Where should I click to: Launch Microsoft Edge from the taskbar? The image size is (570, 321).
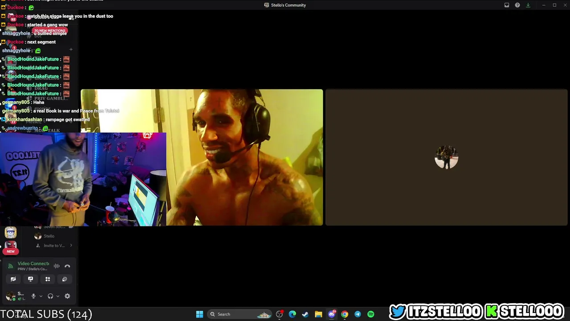click(292, 314)
